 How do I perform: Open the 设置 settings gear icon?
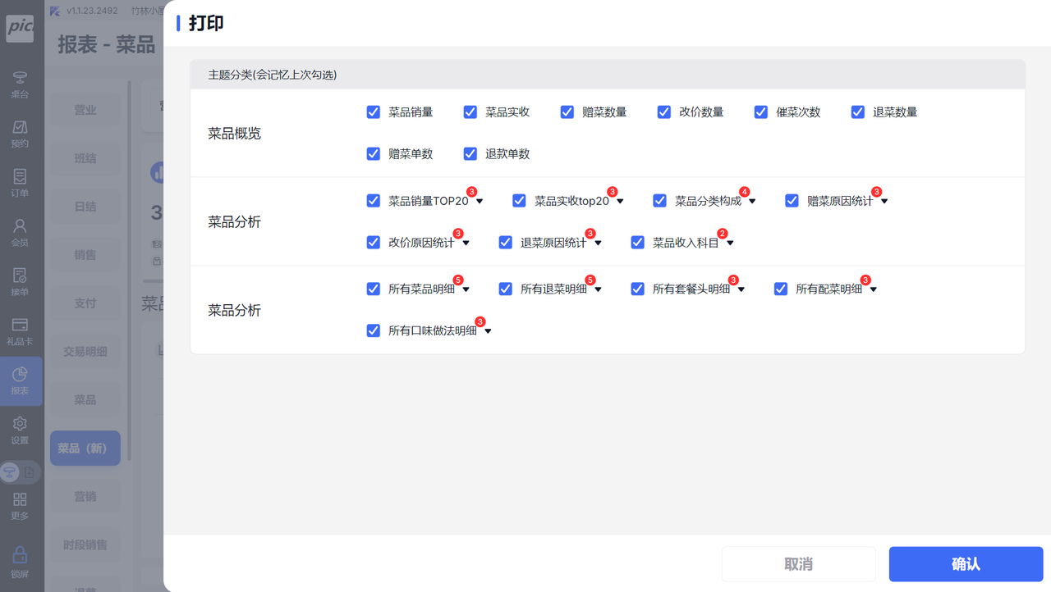tap(20, 430)
